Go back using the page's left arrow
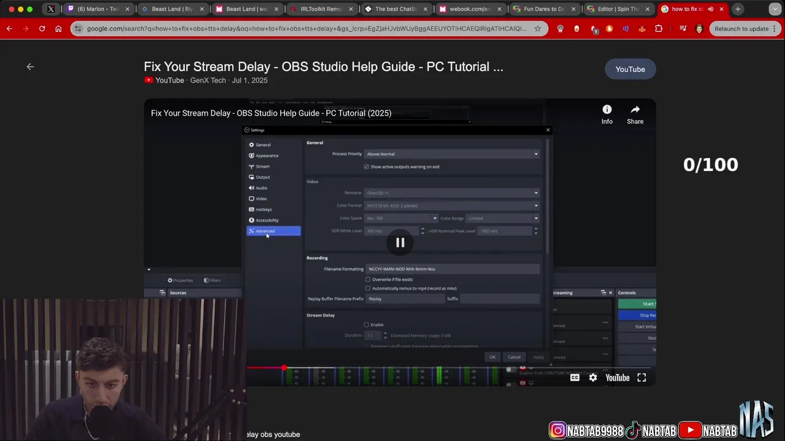This screenshot has width=785, height=441. [30, 67]
